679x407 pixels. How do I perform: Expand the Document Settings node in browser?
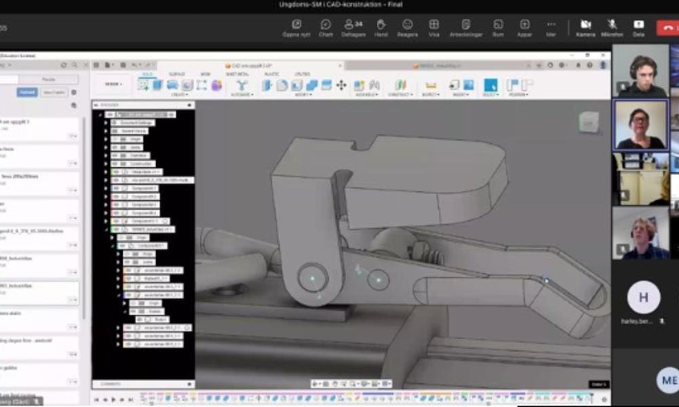tap(106, 123)
